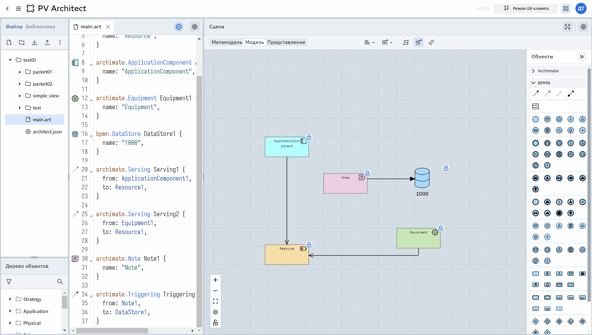Select the table/list element in BPMN palette
The height and width of the screenshot is (335, 592).
(x=536, y=106)
